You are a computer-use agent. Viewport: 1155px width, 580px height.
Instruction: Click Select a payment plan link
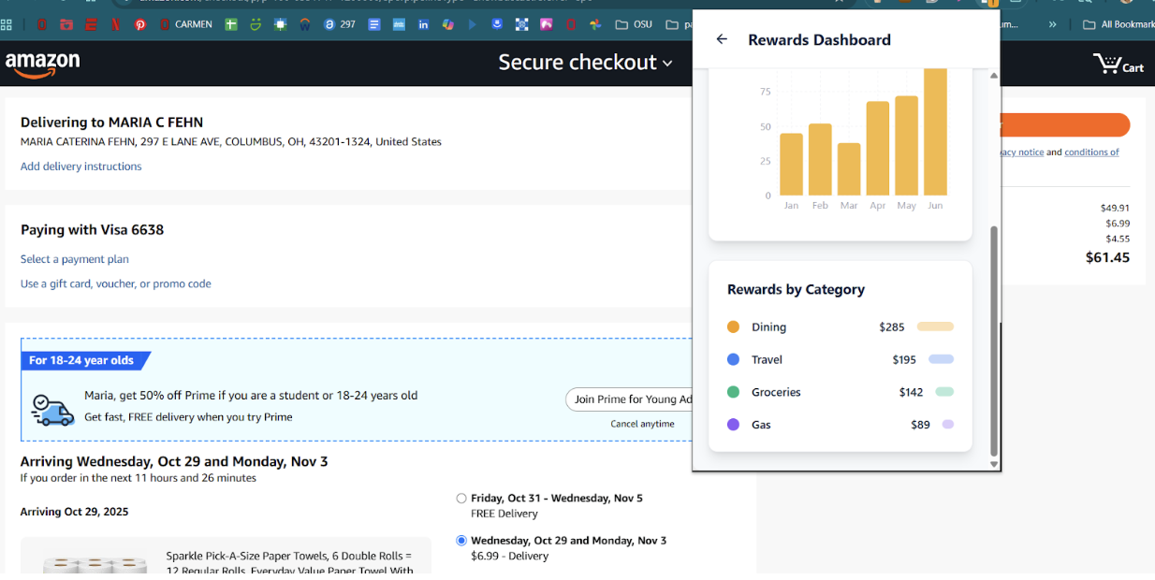[75, 259]
